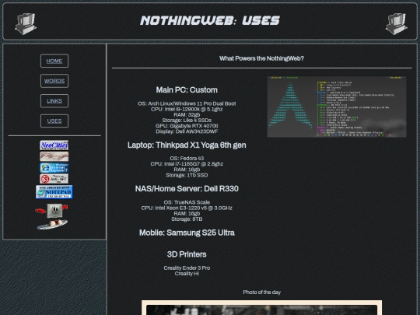The image size is (420, 315).
Task: Click the 'GPU: Gigabyte RTX 4070ti' line
Action: pyautogui.click(x=187, y=126)
